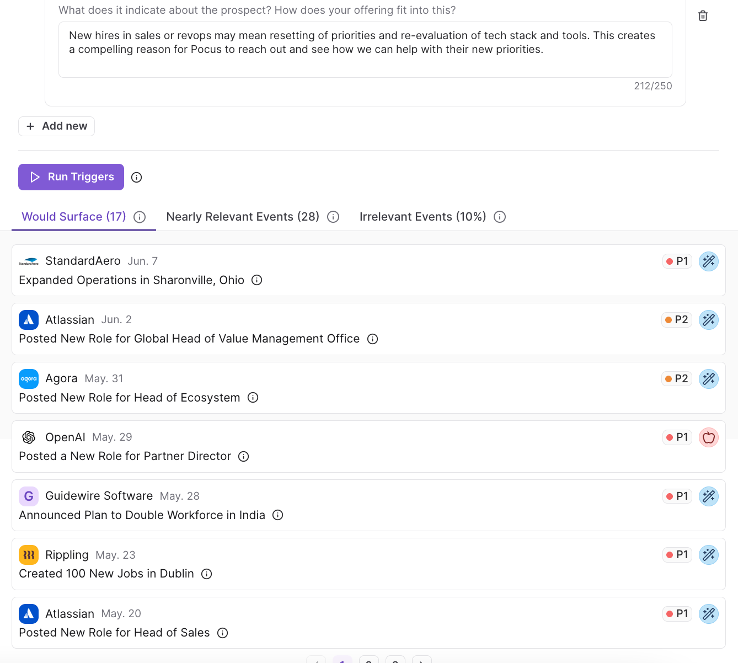This screenshot has height=663, width=738.
Task: Click the Rippling company logo
Action: [x=29, y=555]
